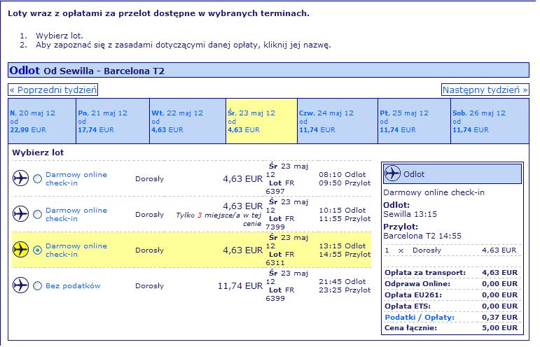This screenshot has height=347, width=540.
Task: Click the 'Opłata za transport' row
Action: 451,272
